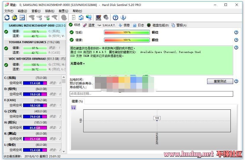Open the 配置(C) menu
The image size is (245, 160).
pyautogui.click(x=63, y=11)
